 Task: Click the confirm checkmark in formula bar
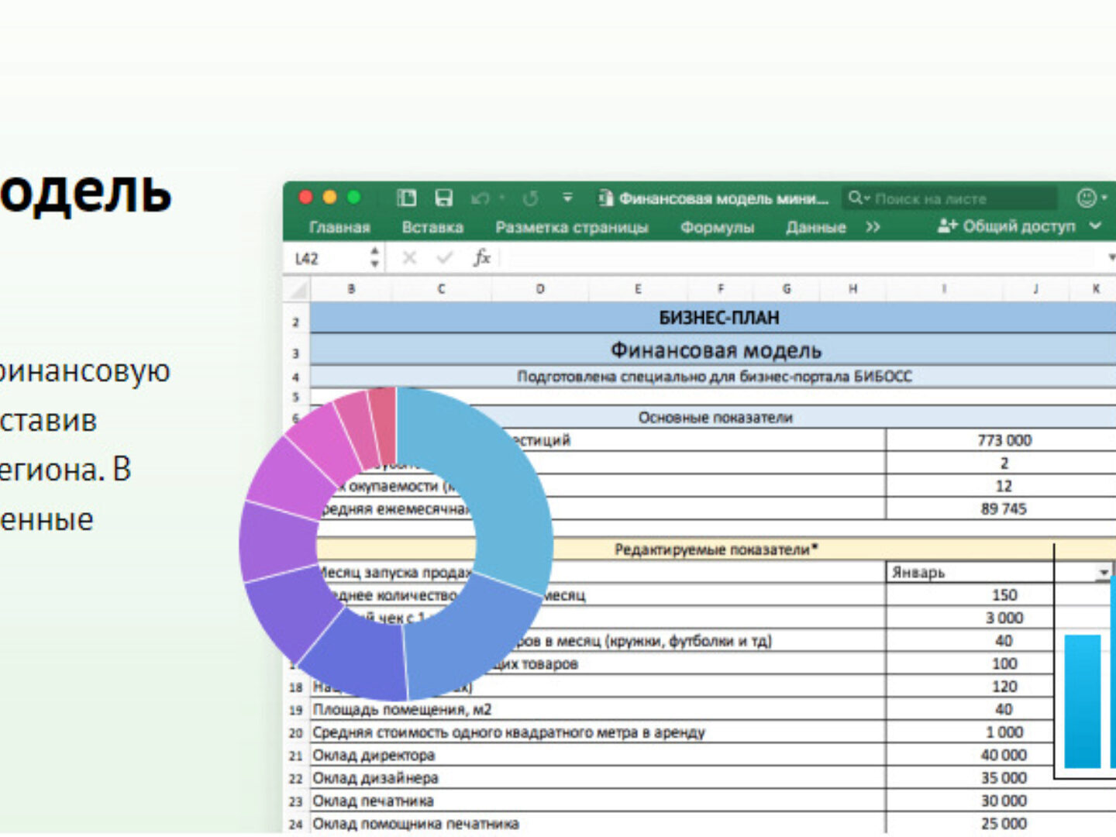point(444,258)
